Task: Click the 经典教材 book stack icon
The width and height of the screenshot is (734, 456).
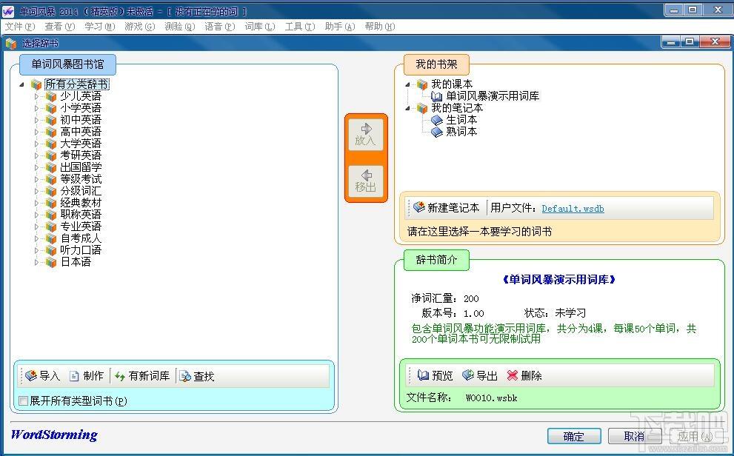Action: point(51,203)
